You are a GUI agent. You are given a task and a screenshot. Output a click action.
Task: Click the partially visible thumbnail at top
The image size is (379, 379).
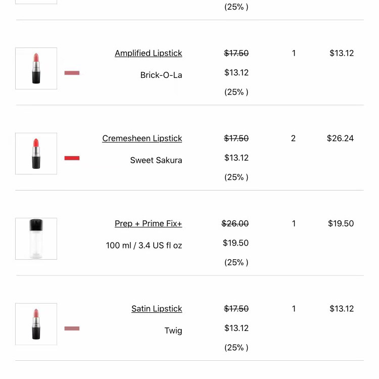pyautogui.click(x=36, y=2)
